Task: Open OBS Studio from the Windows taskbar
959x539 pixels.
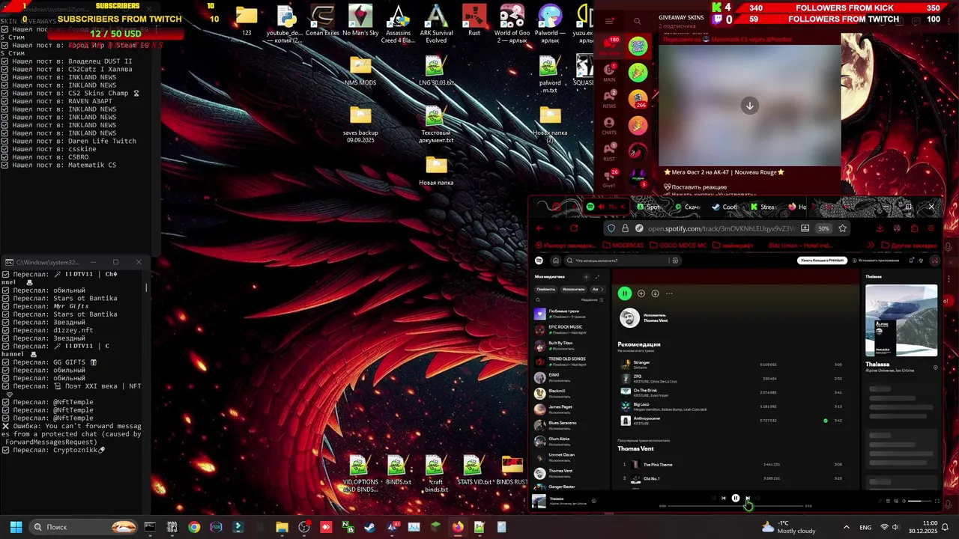Action: tap(304, 527)
